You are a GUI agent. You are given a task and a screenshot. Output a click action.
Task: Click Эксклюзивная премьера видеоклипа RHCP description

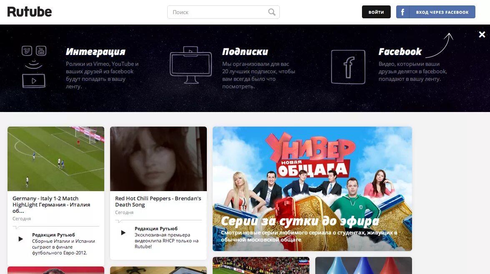[x=166, y=241]
